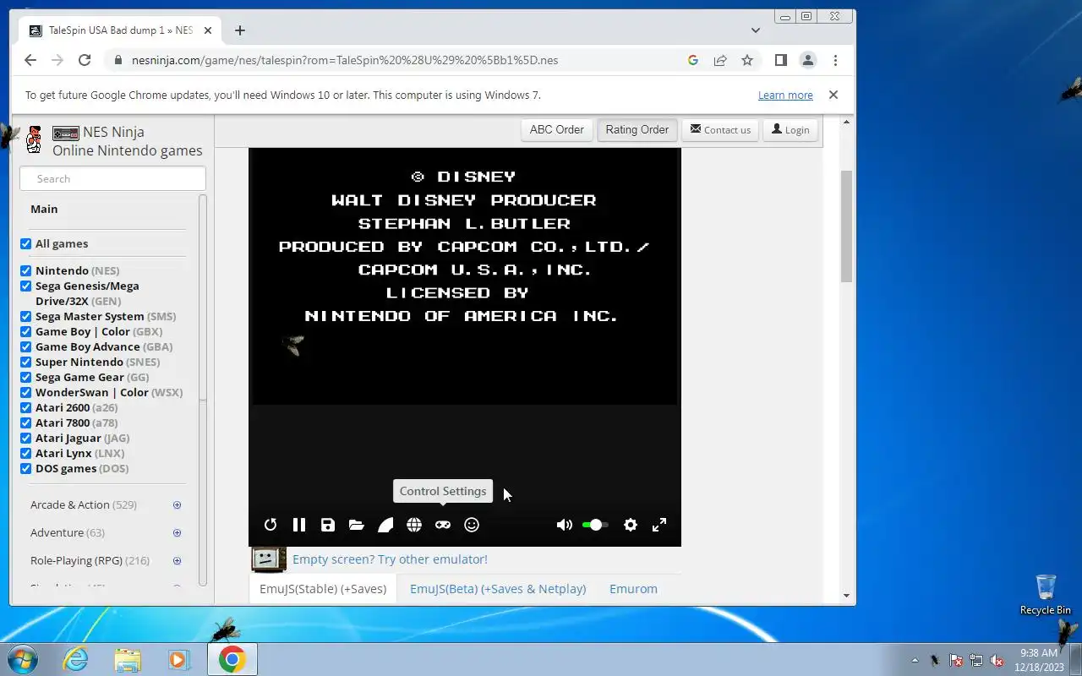The image size is (1082, 676).
Task: Switch to EmuJS(Beta) (+Saves & Netplay) tab
Action: coord(498,589)
